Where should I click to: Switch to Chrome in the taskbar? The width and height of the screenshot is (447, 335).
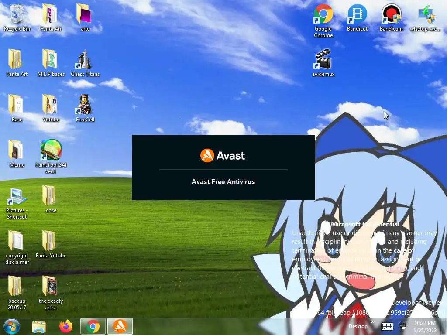click(x=93, y=326)
